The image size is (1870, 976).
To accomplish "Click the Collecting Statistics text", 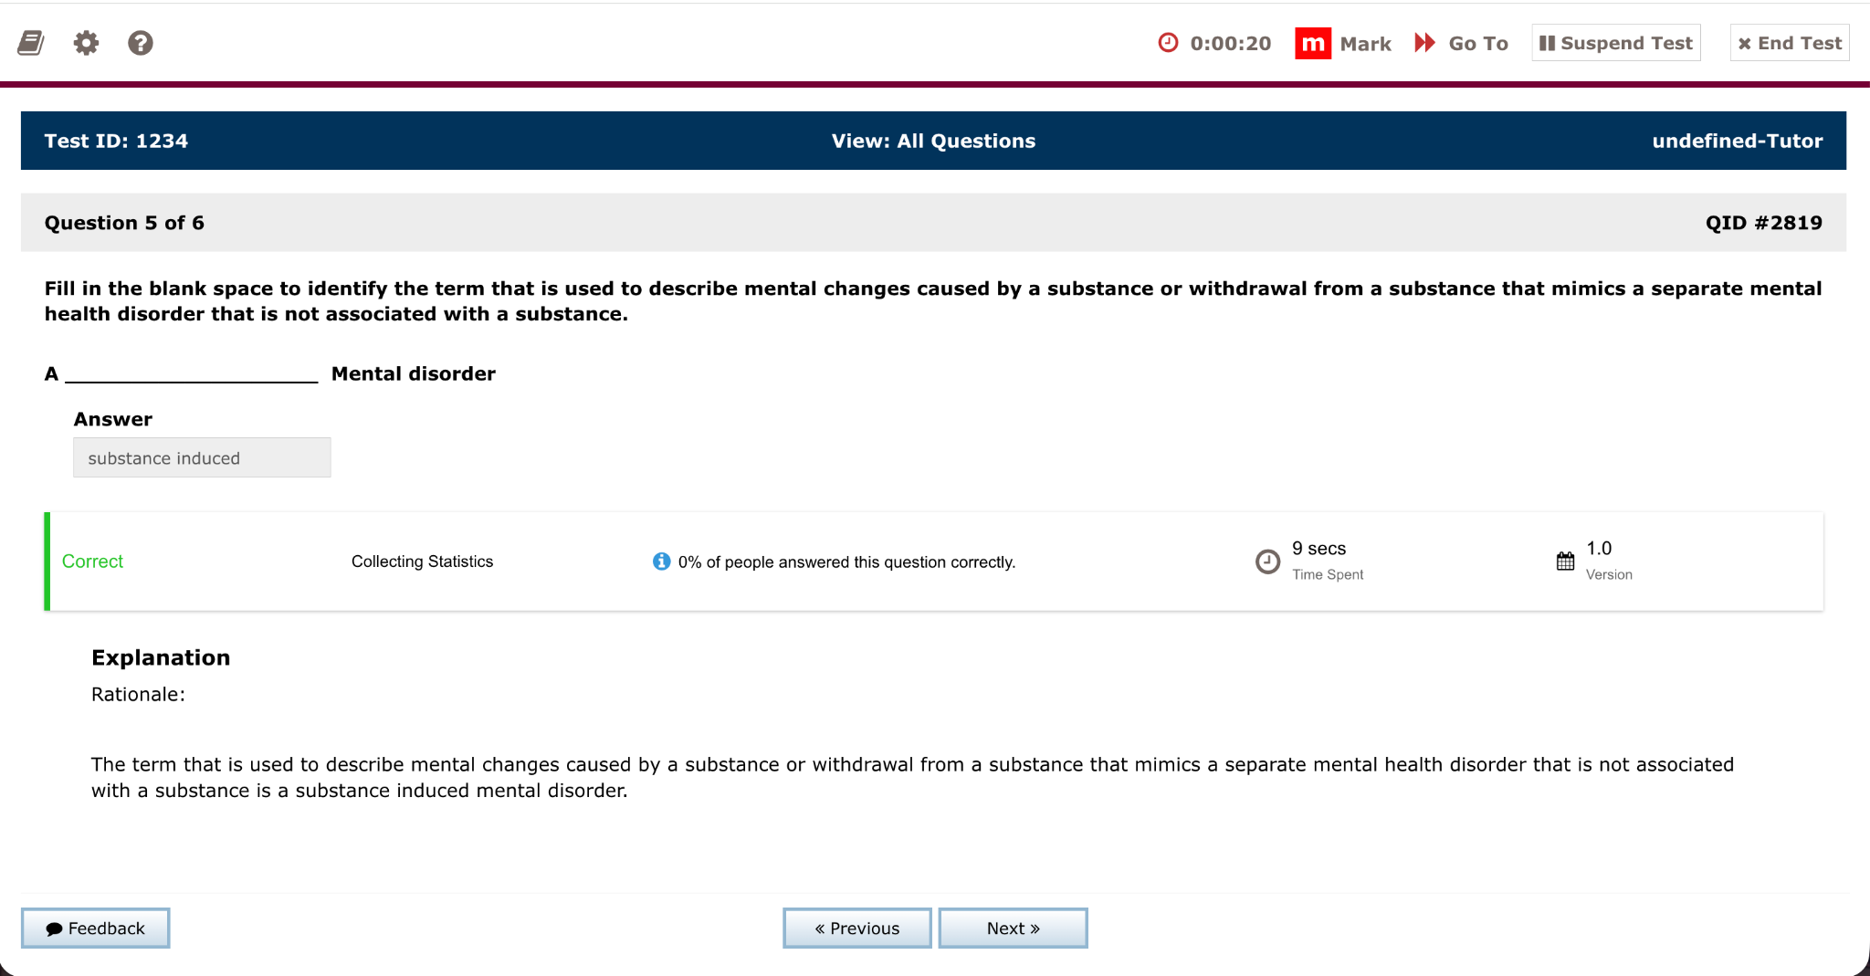I will 422,561.
